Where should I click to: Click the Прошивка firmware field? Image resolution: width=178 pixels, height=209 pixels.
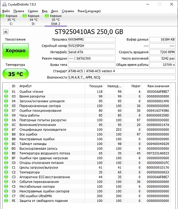(x=92, y=40)
